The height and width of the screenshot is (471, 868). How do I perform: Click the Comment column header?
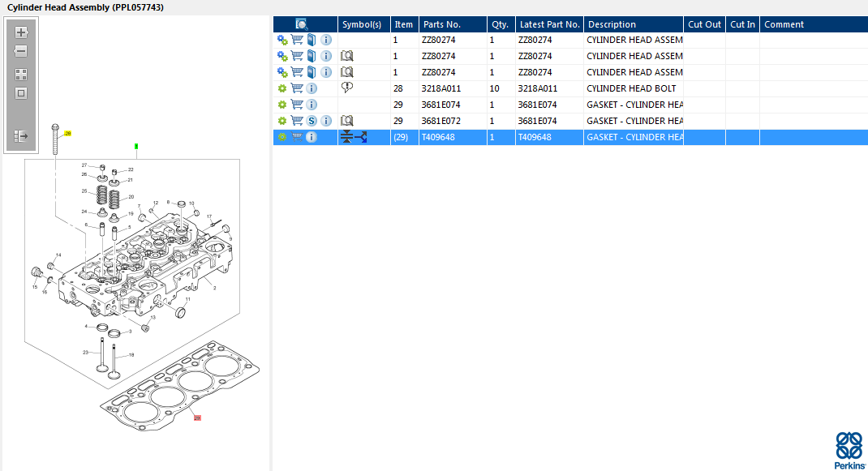click(814, 24)
